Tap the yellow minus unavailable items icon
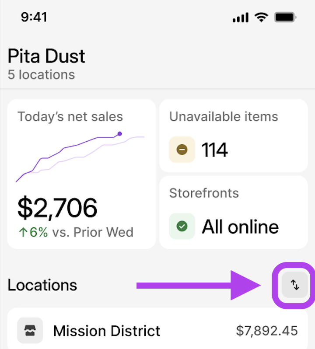 182,150
